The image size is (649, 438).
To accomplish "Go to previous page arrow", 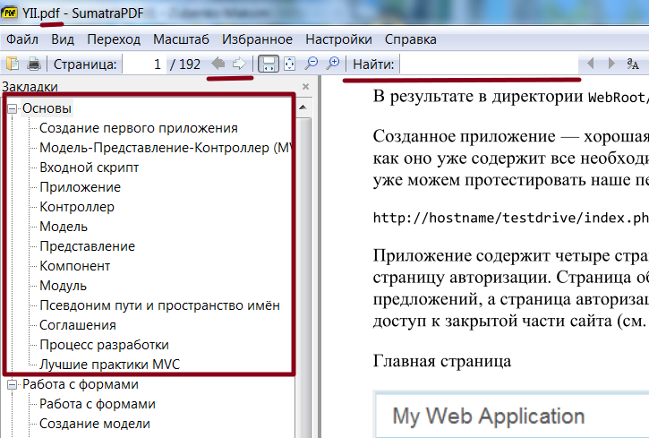I will coord(218,64).
